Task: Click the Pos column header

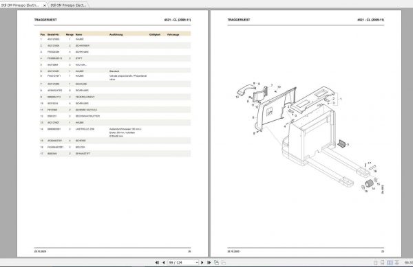Action: tap(43, 34)
